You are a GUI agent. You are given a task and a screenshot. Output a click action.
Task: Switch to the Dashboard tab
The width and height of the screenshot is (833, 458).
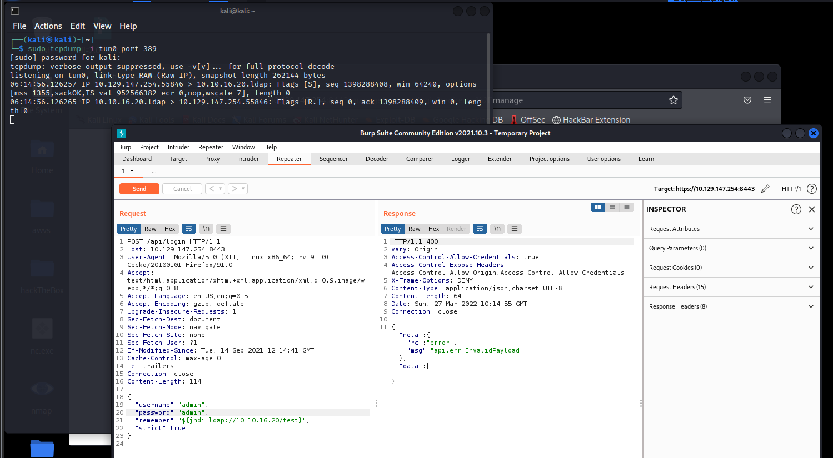click(x=137, y=159)
